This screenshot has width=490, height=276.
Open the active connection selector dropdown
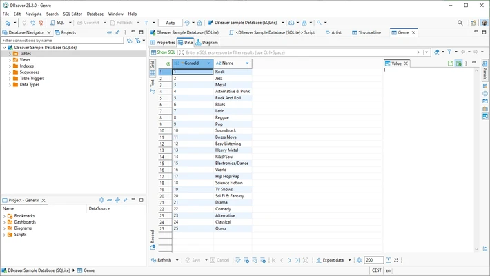click(283, 23)
